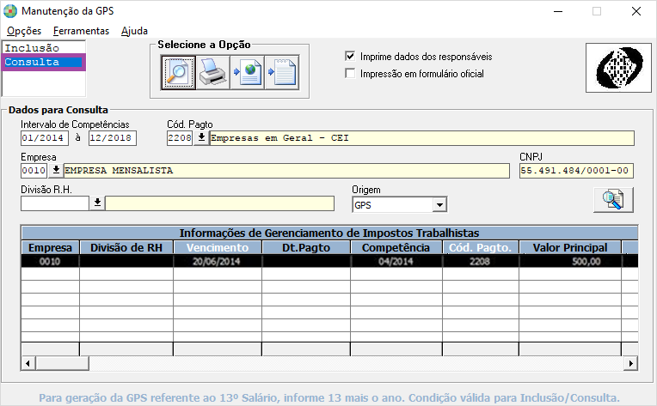Click the Competência column header
The height and width of the screenshot is (406, 657).
click(396, 247)
